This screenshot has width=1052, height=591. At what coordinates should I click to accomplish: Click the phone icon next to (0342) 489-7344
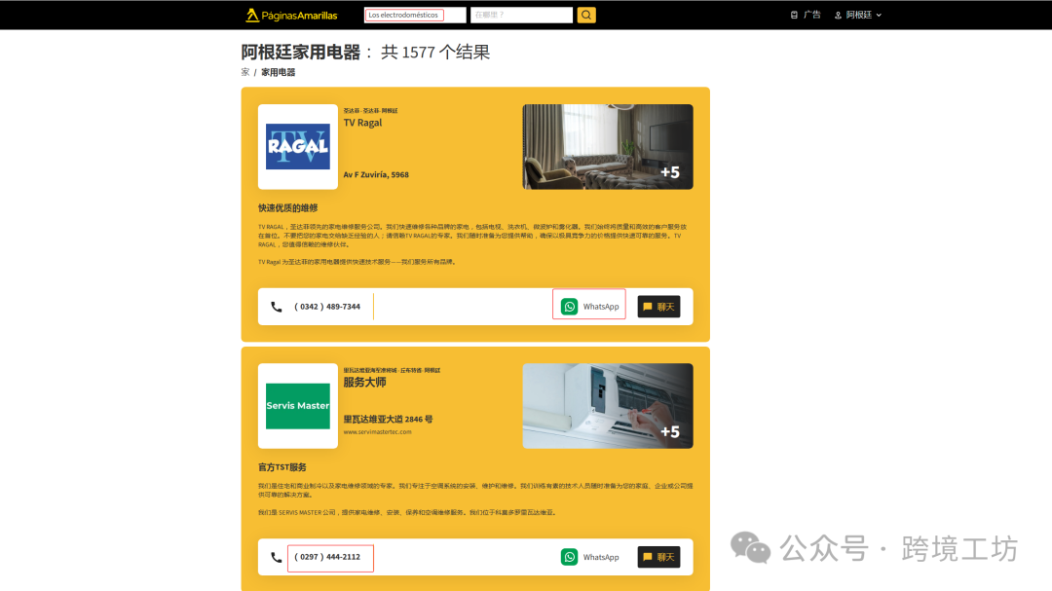[276, 305]
